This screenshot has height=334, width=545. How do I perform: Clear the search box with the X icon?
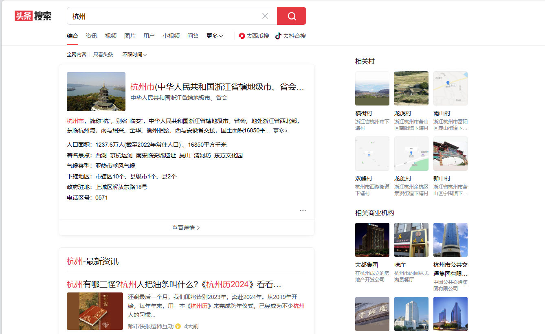click(x=265, y=16)
